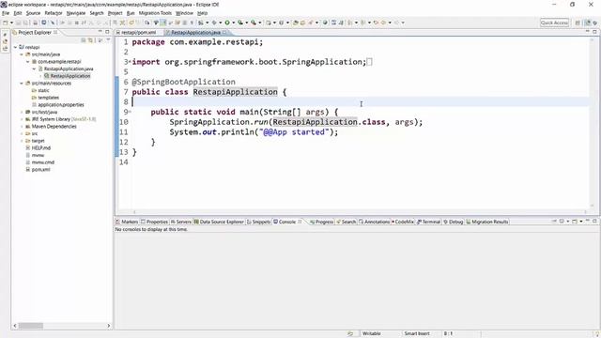Open the Run button dropdown arrow

(233, 23)
